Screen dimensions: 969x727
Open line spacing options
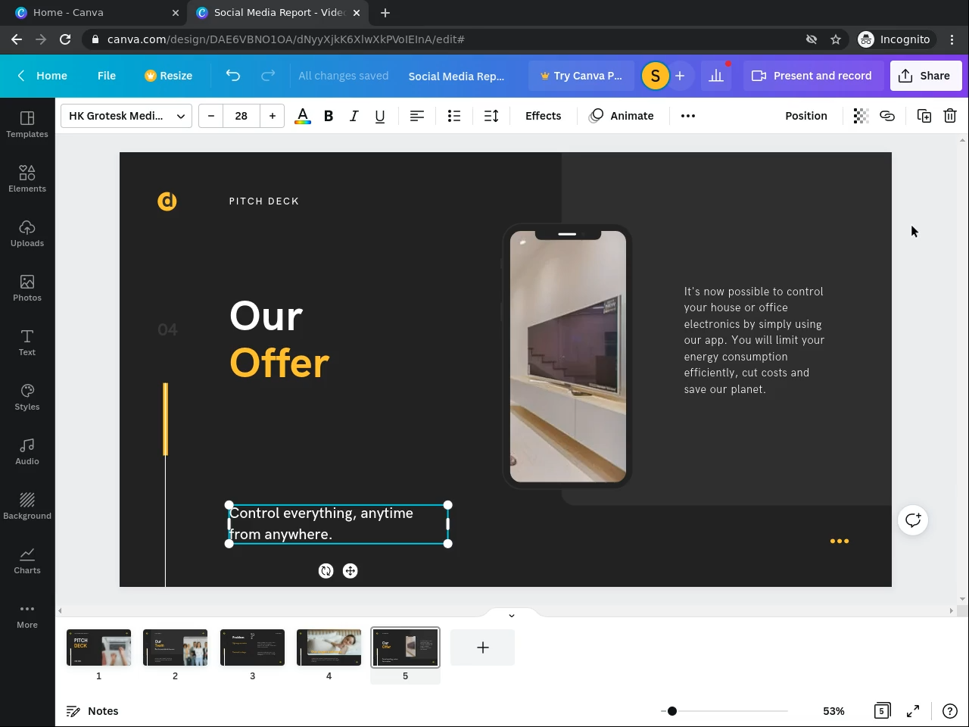(x=491, y=116)
